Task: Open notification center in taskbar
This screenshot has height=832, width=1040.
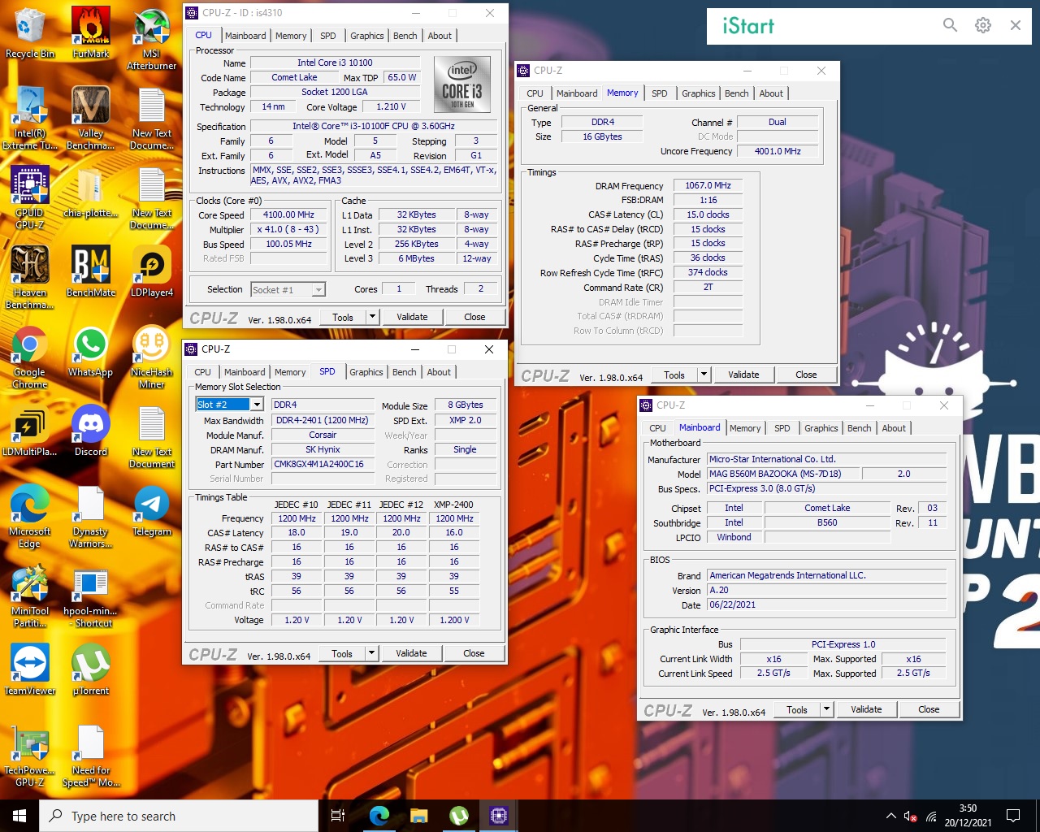Action: 1013,816
